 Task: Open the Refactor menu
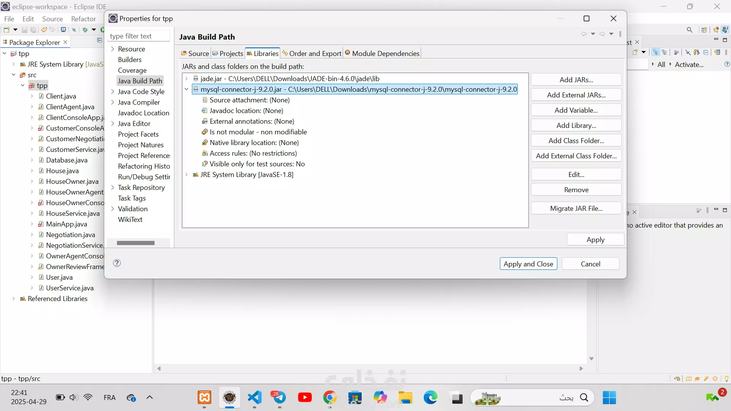(x=83, y=19)
